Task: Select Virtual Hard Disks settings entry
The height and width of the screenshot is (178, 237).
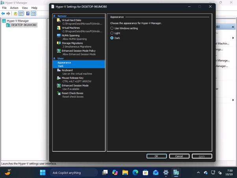Action: (x=79, y=22)
